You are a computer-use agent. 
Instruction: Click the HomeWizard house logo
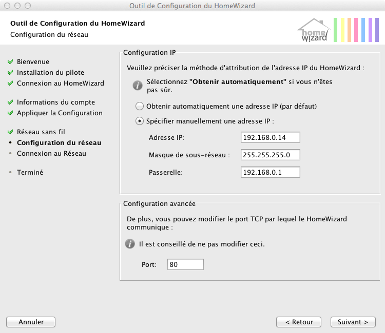click(314, 30)
